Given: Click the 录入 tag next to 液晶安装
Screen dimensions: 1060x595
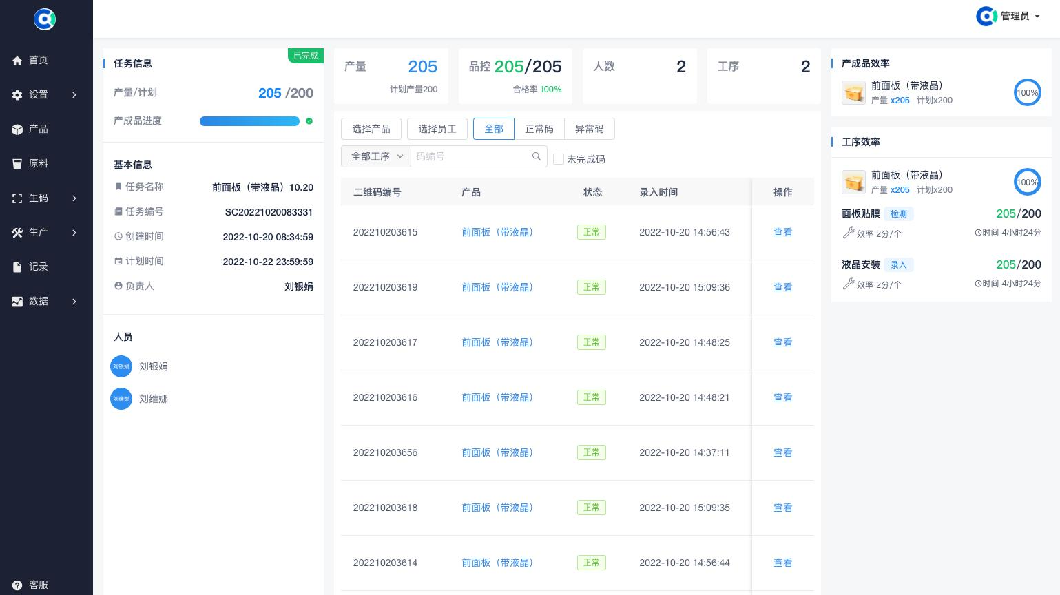Looking at the screenshot, I should (x=899, y=265).
